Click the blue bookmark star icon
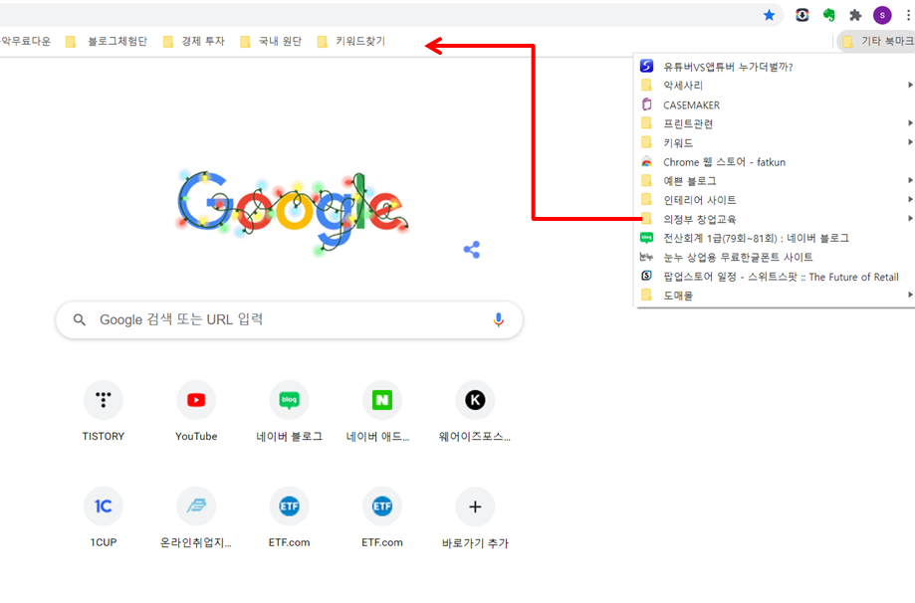915x603 pixels. pyautogui.click(x=769, y=15)
